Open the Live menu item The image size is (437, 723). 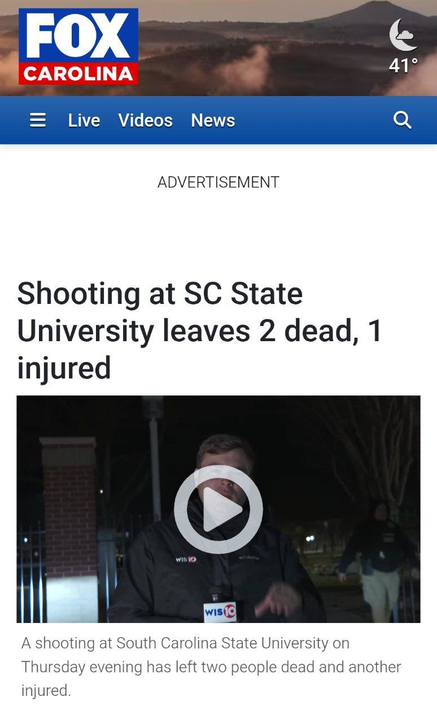pyautogui.click(x=84, y=120)
